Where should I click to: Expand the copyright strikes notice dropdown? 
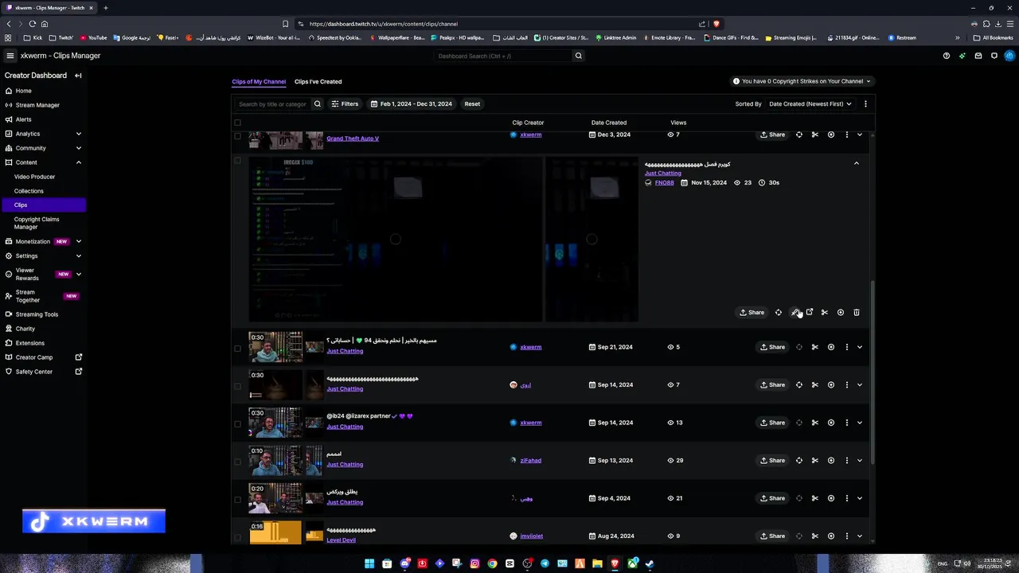point(802,81)
